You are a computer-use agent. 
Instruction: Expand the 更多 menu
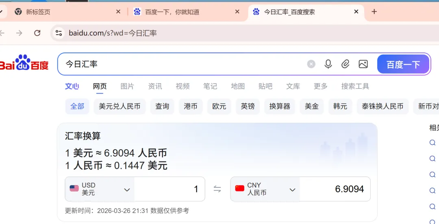[x=321, y=86]
